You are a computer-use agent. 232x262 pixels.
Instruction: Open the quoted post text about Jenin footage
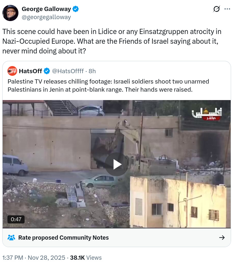click(x=108, y=85)
